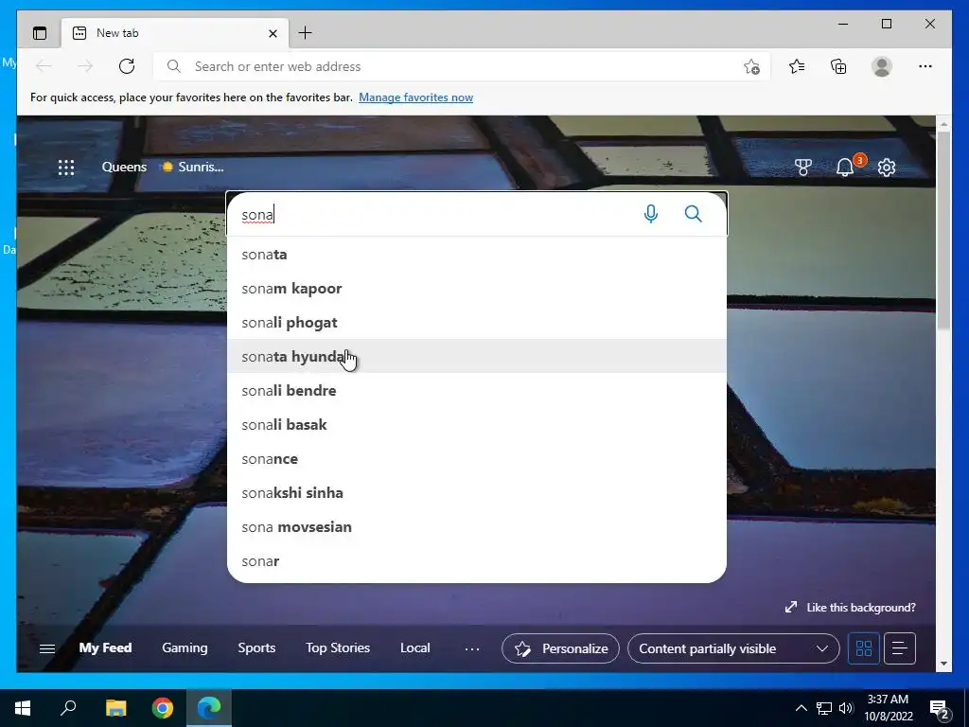
Task: Open a new tab with plus button
Action: pyautogui.click(x=305, y=33)
